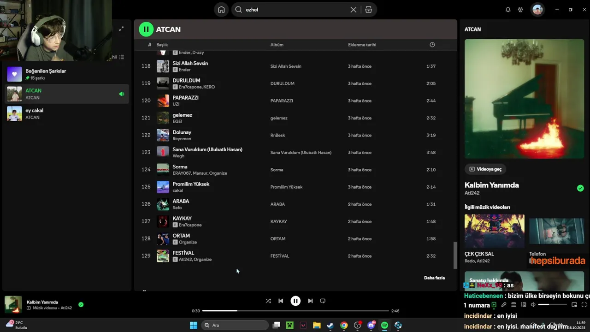Sort tracks by the Başlık column
This screenshot has height=332, width=590.
pyautogui.click(x=162, y=45)
